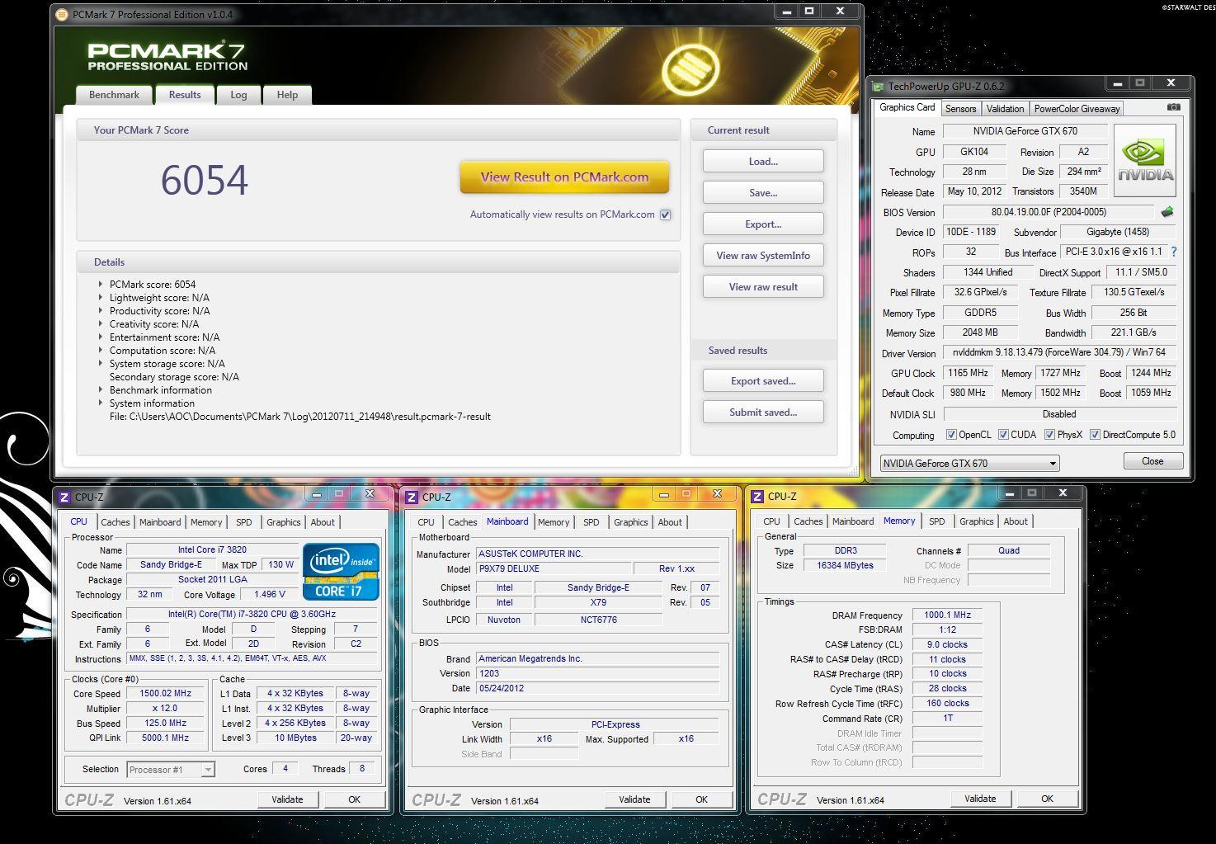Click the Intel Core i7 logo in CPU-Z
The image size is (1216, 844).
(341, 571)
